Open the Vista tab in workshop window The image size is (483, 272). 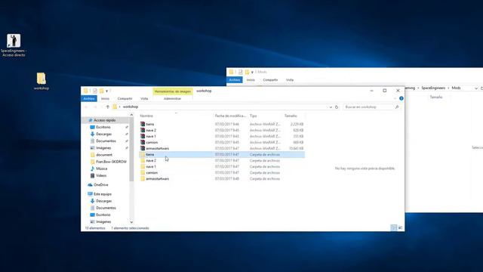click(144, 98)
